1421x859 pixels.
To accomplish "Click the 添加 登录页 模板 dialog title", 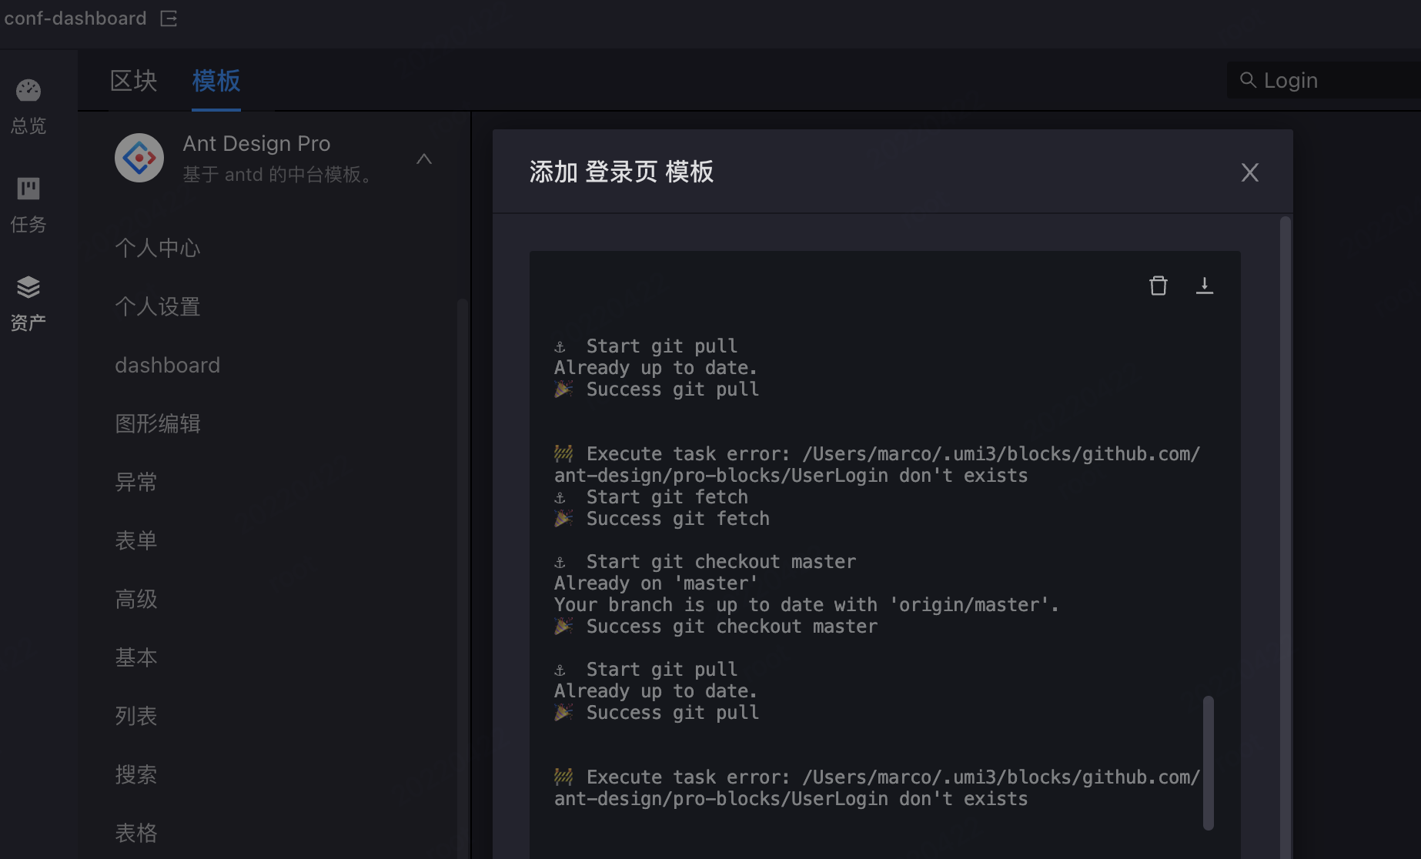I will click(622, 172).
